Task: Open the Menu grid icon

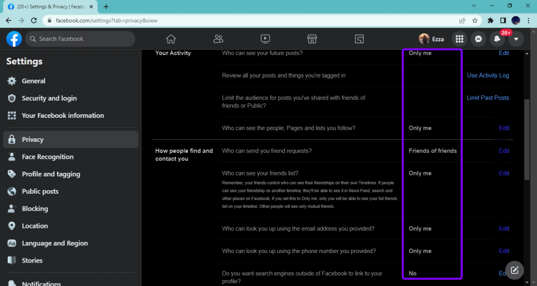Action: [x=459, y=39]
